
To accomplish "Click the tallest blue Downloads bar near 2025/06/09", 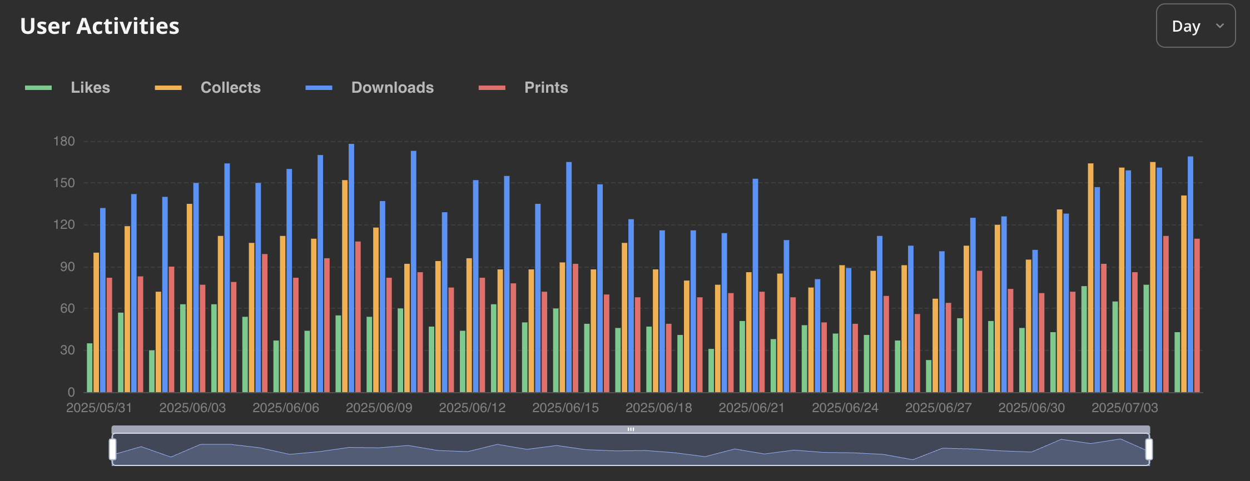I will pyautogui.click(x=351, y=268).
